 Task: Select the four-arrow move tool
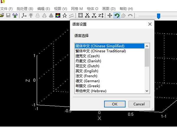click(110, 15)
